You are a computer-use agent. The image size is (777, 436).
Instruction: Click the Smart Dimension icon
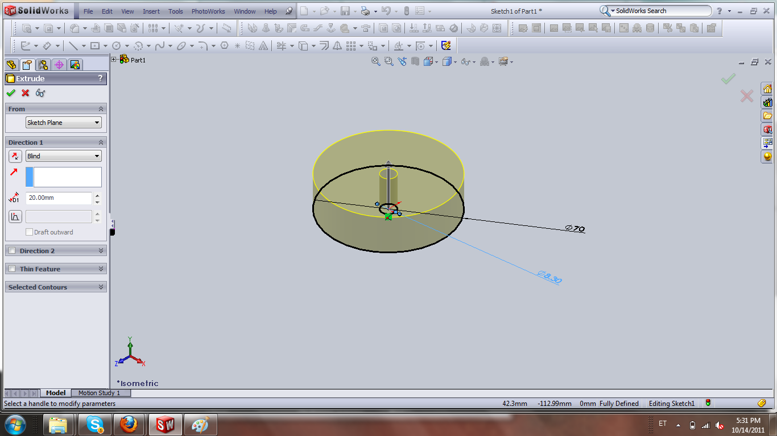click(47, 46)
